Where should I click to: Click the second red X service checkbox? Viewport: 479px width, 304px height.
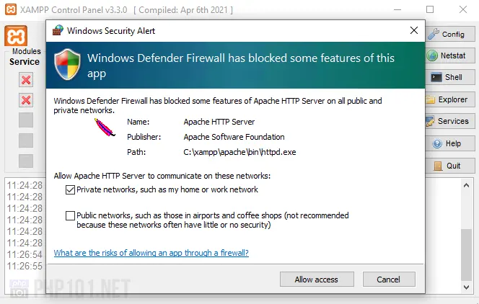coord(26,100)
